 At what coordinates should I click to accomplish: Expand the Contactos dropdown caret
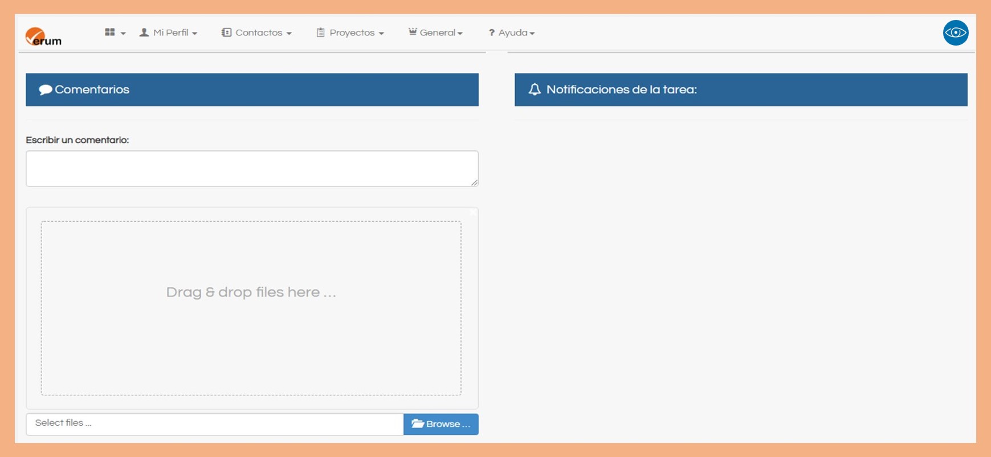pos(289,34)
